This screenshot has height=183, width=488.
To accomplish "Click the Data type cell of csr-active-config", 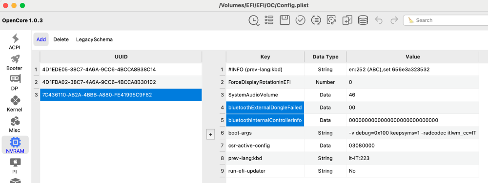I will point(325,146).
